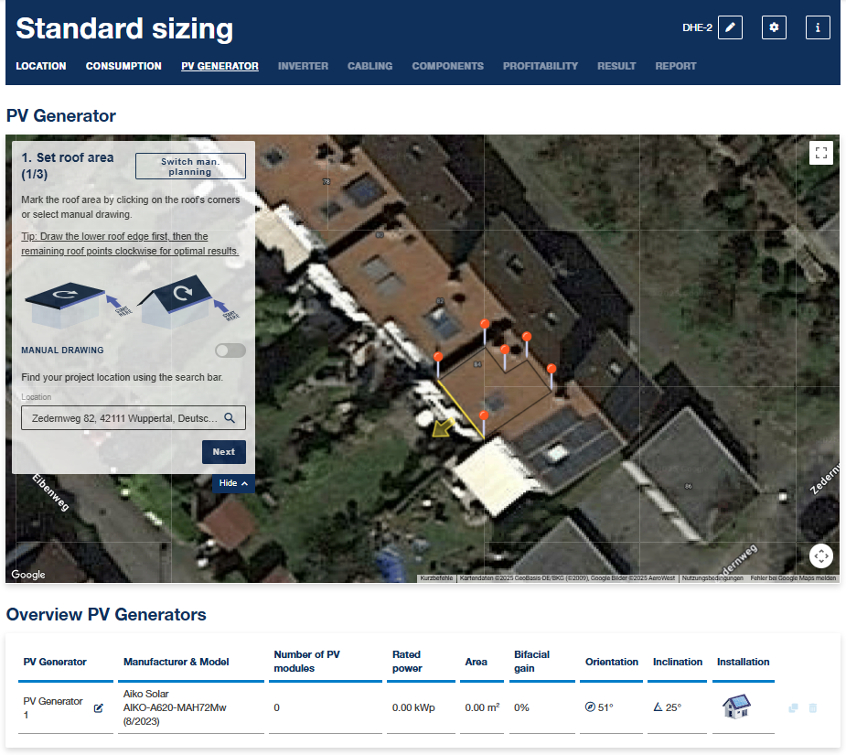Click the yellow roof orientation arrow
The height and width of the screenshot is (755, 846).
click(444, 427)
